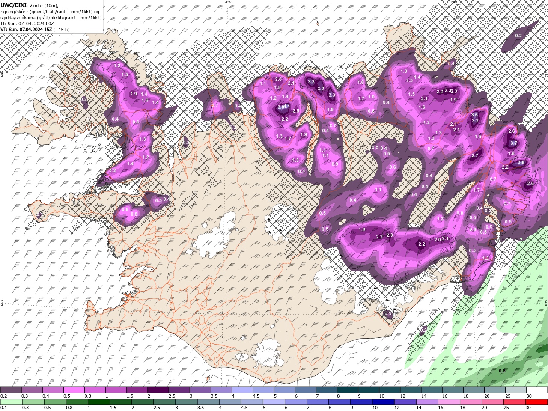Click the '2.5' label on lower green scale
The width and height of the screenshot is (548, 411).
[157, 408]
